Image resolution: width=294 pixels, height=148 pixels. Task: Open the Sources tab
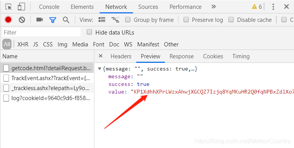point(148,7)
